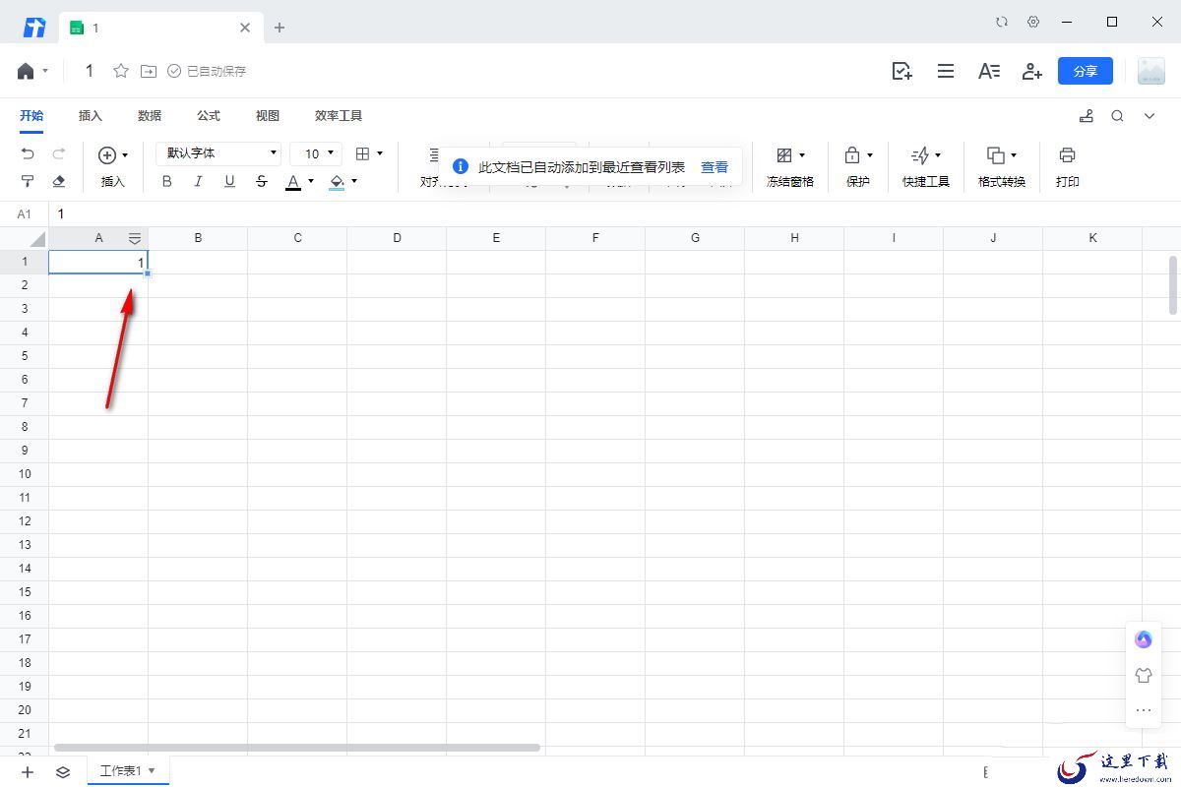Open the font size 10 dropdown
The width and height of the screenshot is (1181, 787).
[x=316, y=153]
